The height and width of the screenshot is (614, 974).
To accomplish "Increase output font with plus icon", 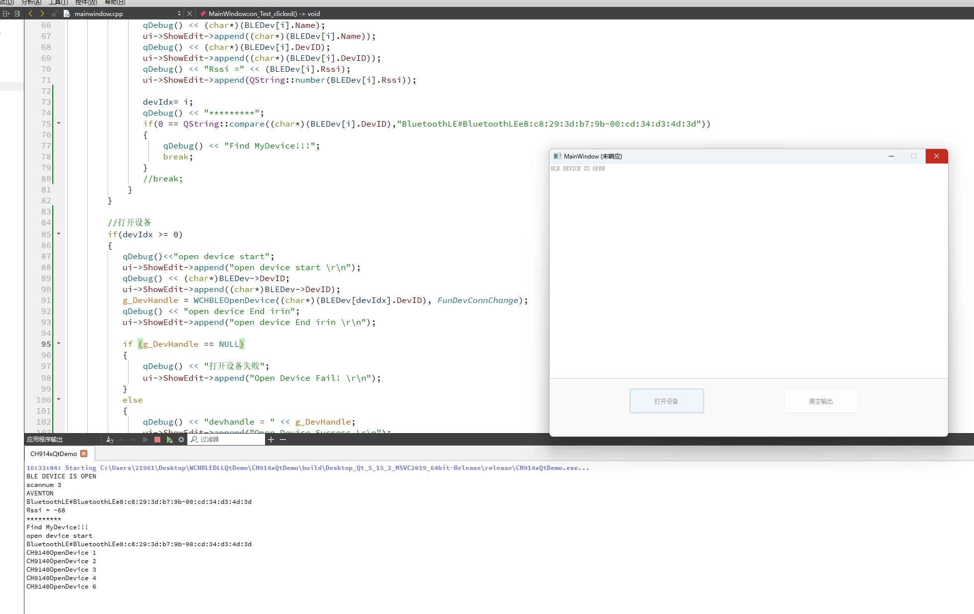I will point(271,440).
